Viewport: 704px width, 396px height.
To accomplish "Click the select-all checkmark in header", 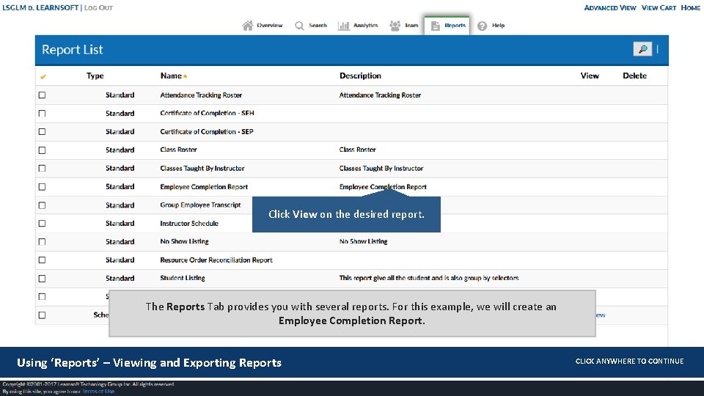I will click(x=43, y=76).
